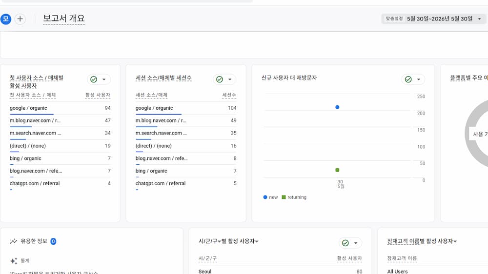Select google / organic row in session card
488x274 pixels.
coord(186,108)
